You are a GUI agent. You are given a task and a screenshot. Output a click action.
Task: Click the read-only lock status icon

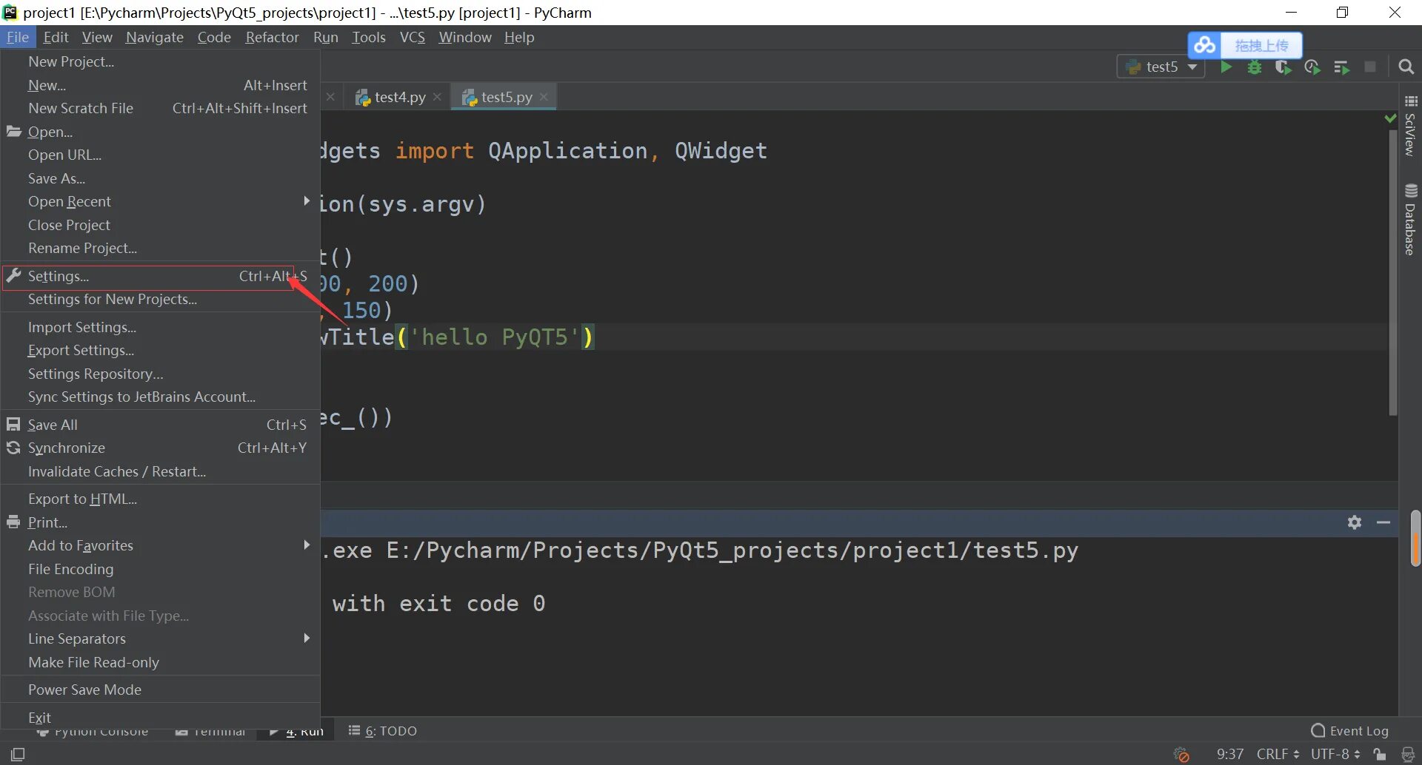click(x=1380, y=754)
